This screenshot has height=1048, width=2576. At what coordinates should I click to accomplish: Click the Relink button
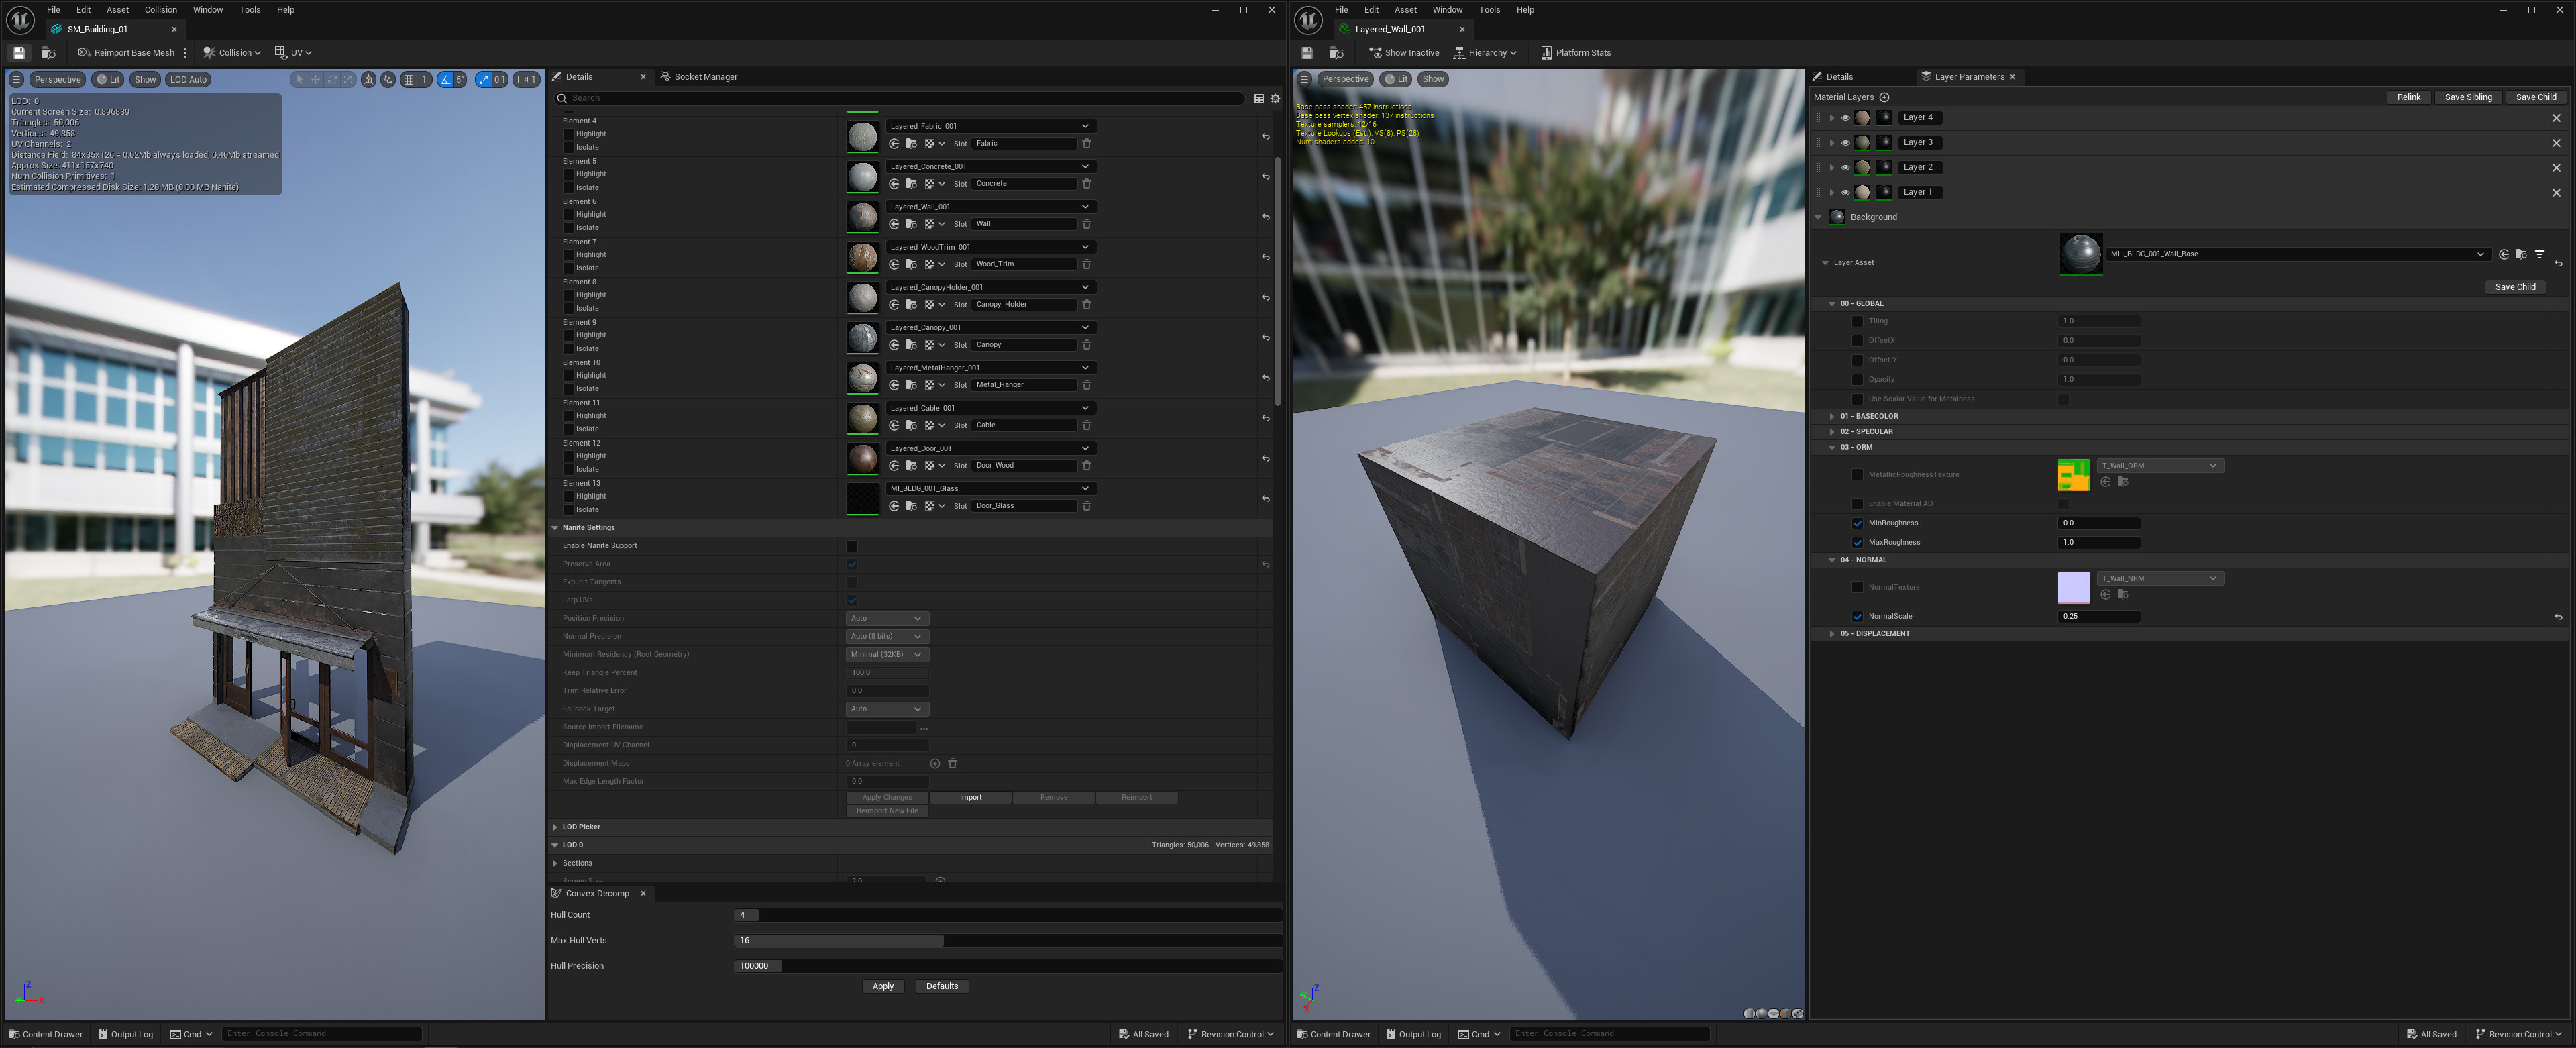(2408, 97)
